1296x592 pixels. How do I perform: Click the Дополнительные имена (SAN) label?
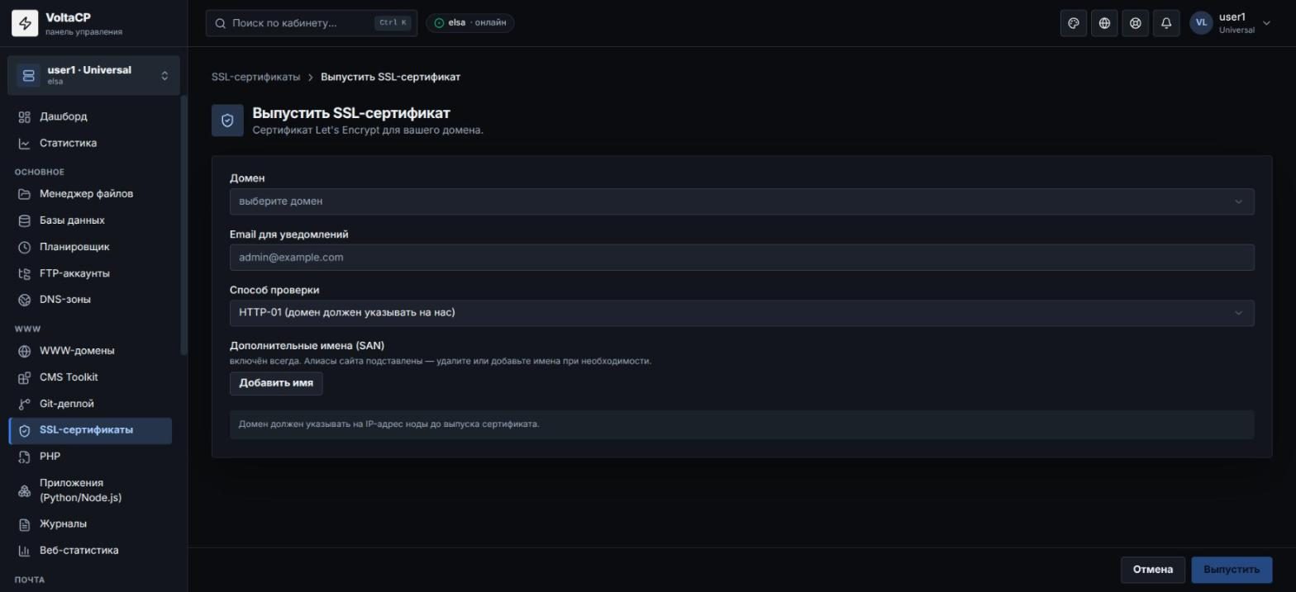tap(307, 346)
